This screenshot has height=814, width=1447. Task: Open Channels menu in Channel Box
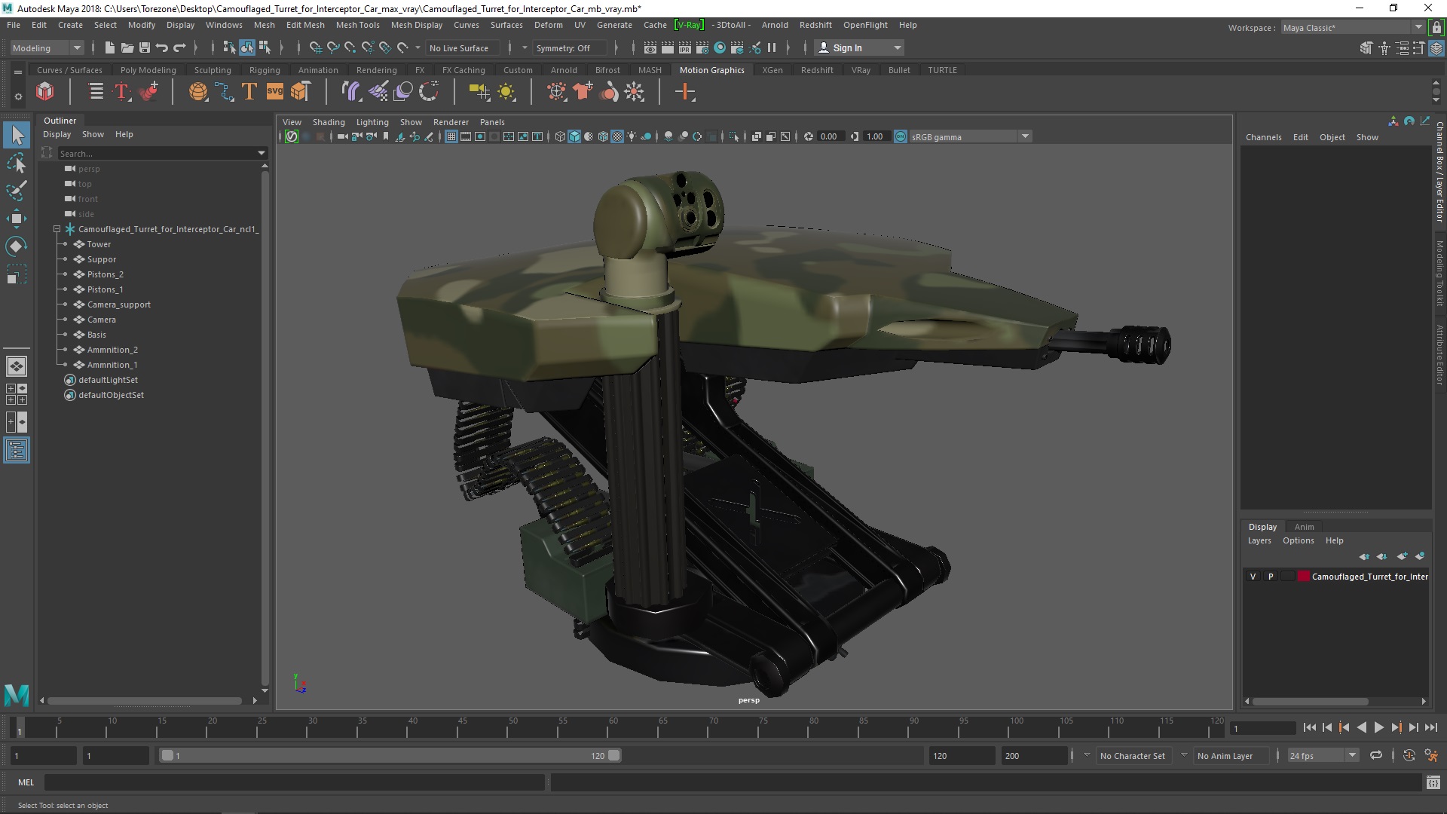pos(1263,137)
